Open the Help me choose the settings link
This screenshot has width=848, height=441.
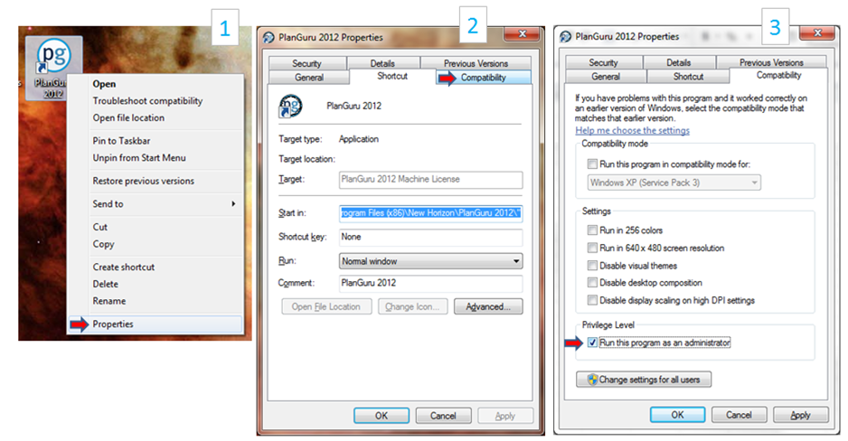pyautogui.click(x=632, y=130)
